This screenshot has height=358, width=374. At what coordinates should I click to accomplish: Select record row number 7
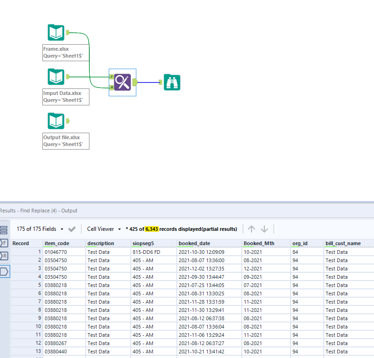27,302
